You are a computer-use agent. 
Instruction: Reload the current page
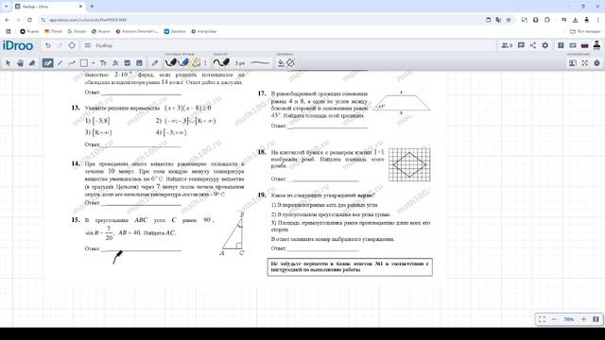(29, 20)
